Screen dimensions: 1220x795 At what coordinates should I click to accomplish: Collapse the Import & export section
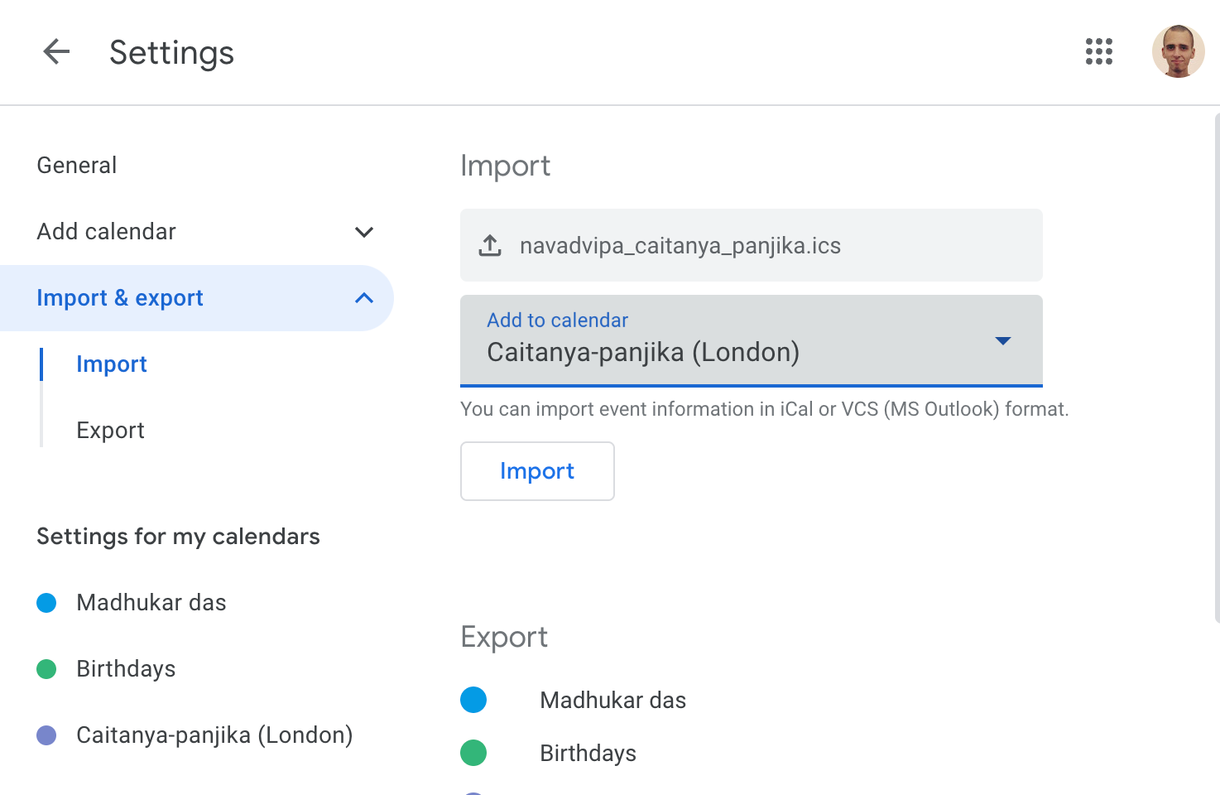pyautogui.click(x=364, y=298)
